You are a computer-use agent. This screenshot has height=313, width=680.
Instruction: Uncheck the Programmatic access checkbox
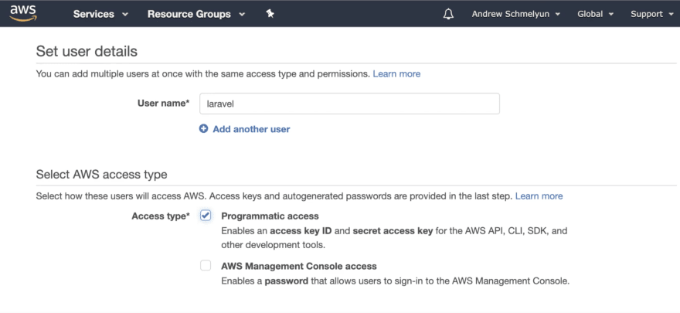206,216
